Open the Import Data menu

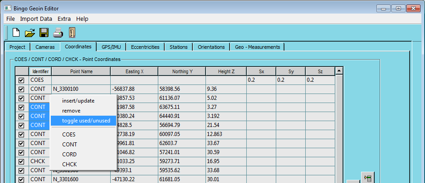coord(36,19)
